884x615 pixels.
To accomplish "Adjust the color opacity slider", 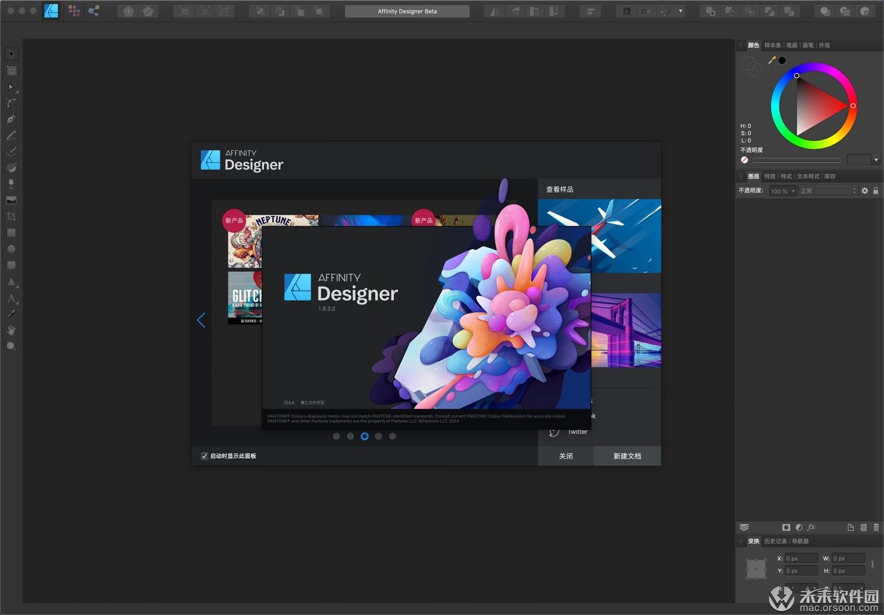I will 796,160.
